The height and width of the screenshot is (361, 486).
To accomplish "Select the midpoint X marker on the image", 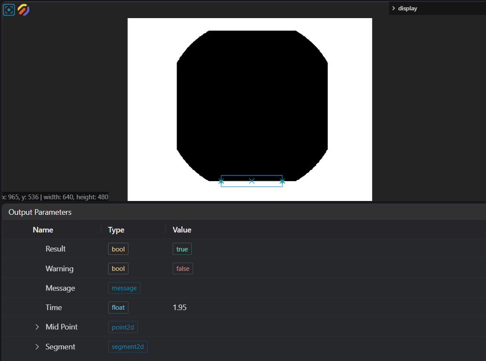I will 252,181.
